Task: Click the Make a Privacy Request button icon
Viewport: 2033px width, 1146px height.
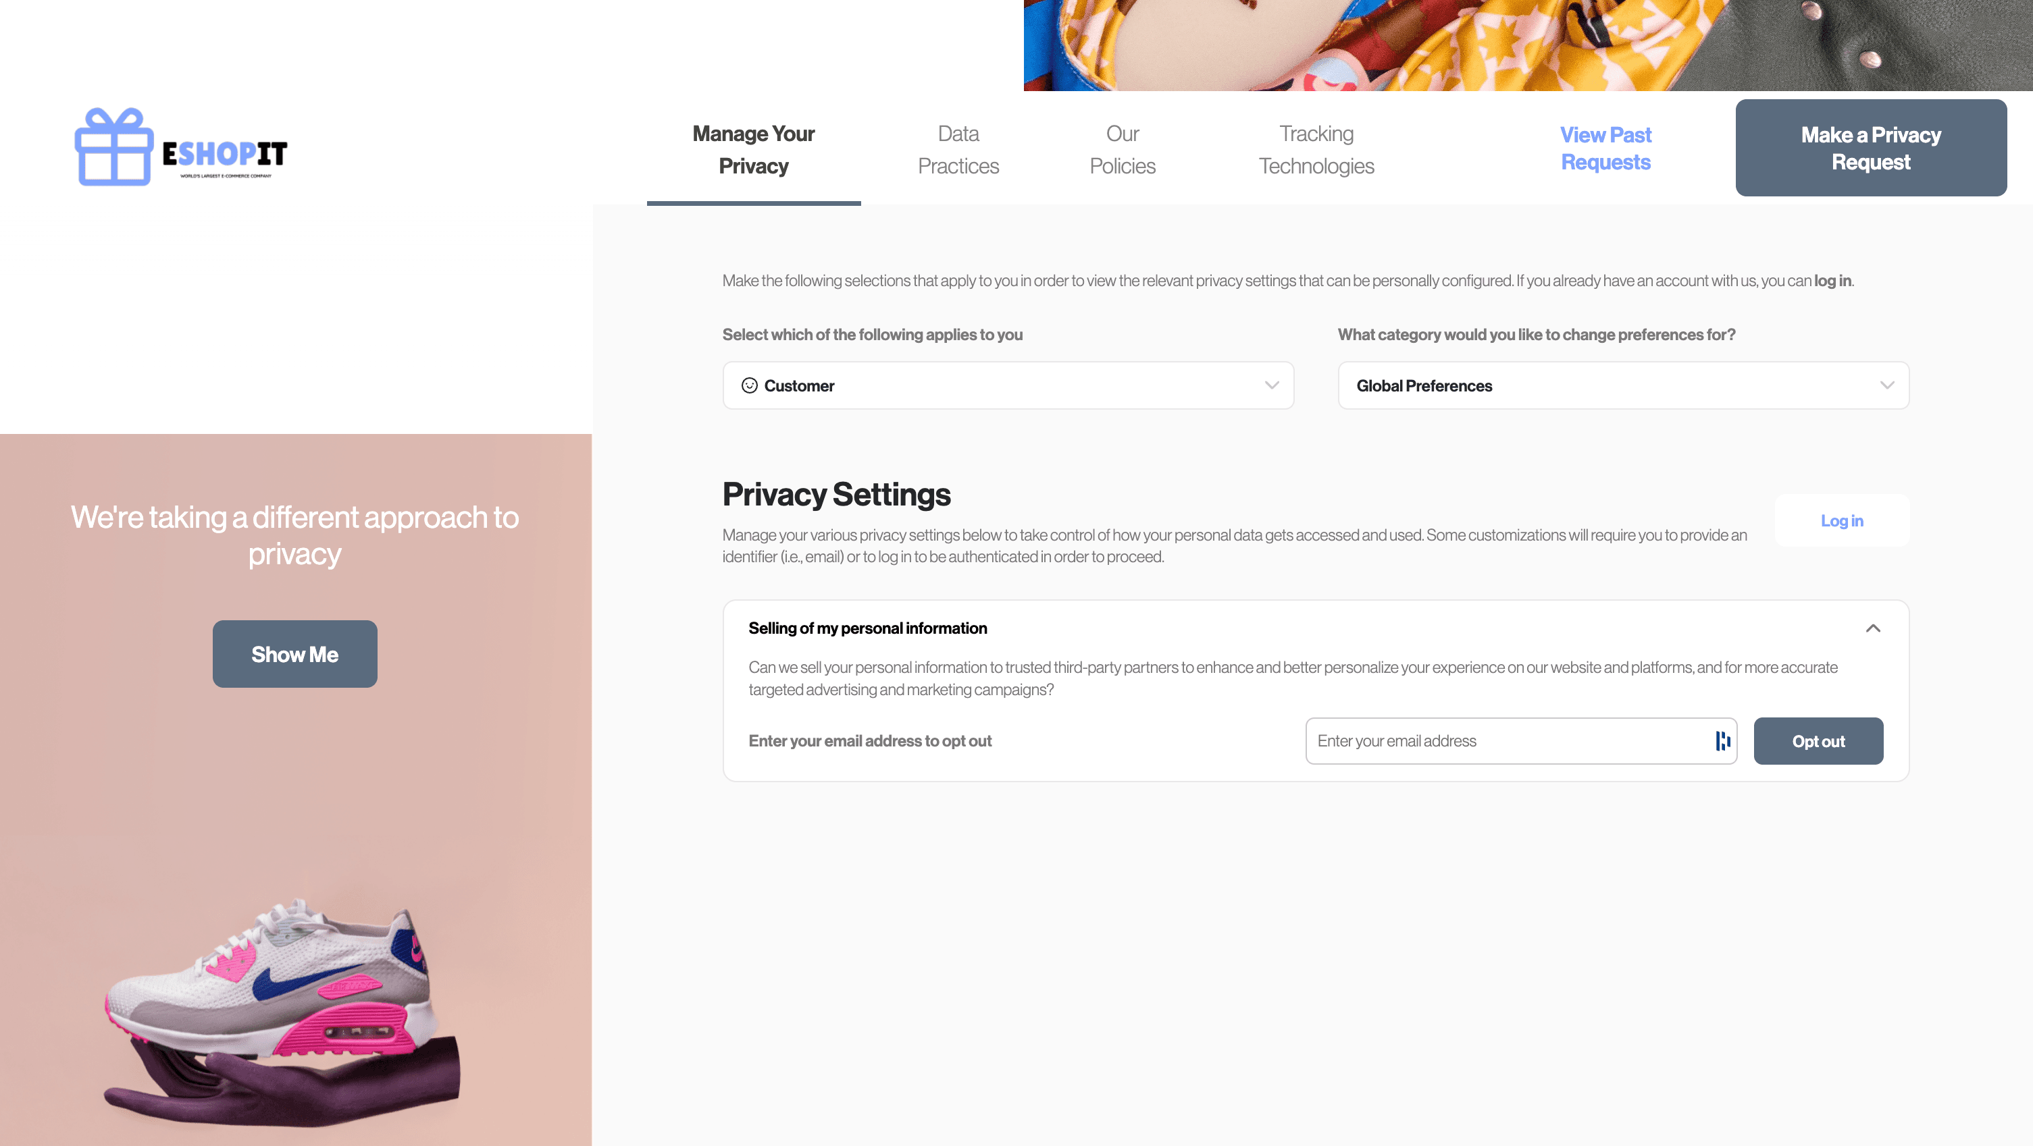Action: (x=1871, y=148)
